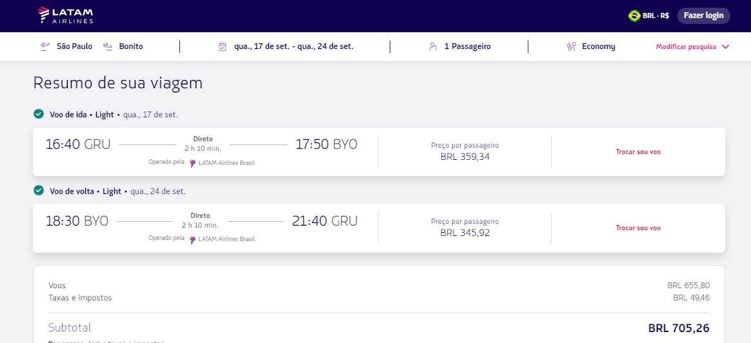
Task: Expand the Modificar pesquisa chevron
Action: (725, 47)
